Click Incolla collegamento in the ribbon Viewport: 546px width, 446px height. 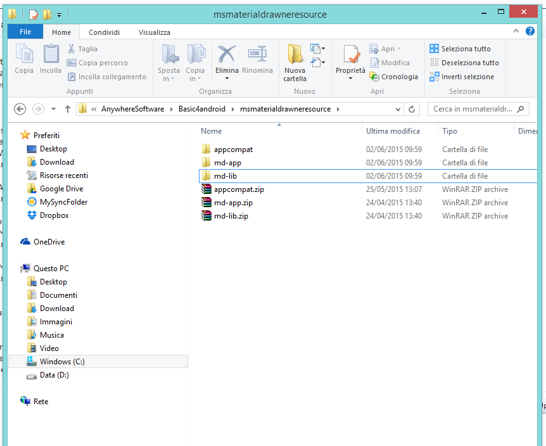pos(106,77)
